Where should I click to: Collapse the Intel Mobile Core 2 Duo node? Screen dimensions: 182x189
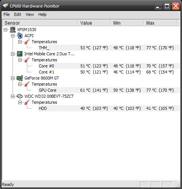coord(13,54)
